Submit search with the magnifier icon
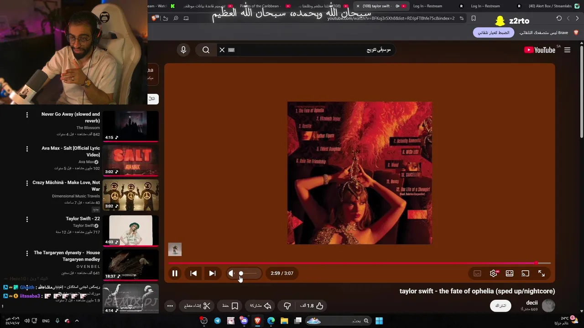Screen dimensions: 584x328 tap(206, 50)
